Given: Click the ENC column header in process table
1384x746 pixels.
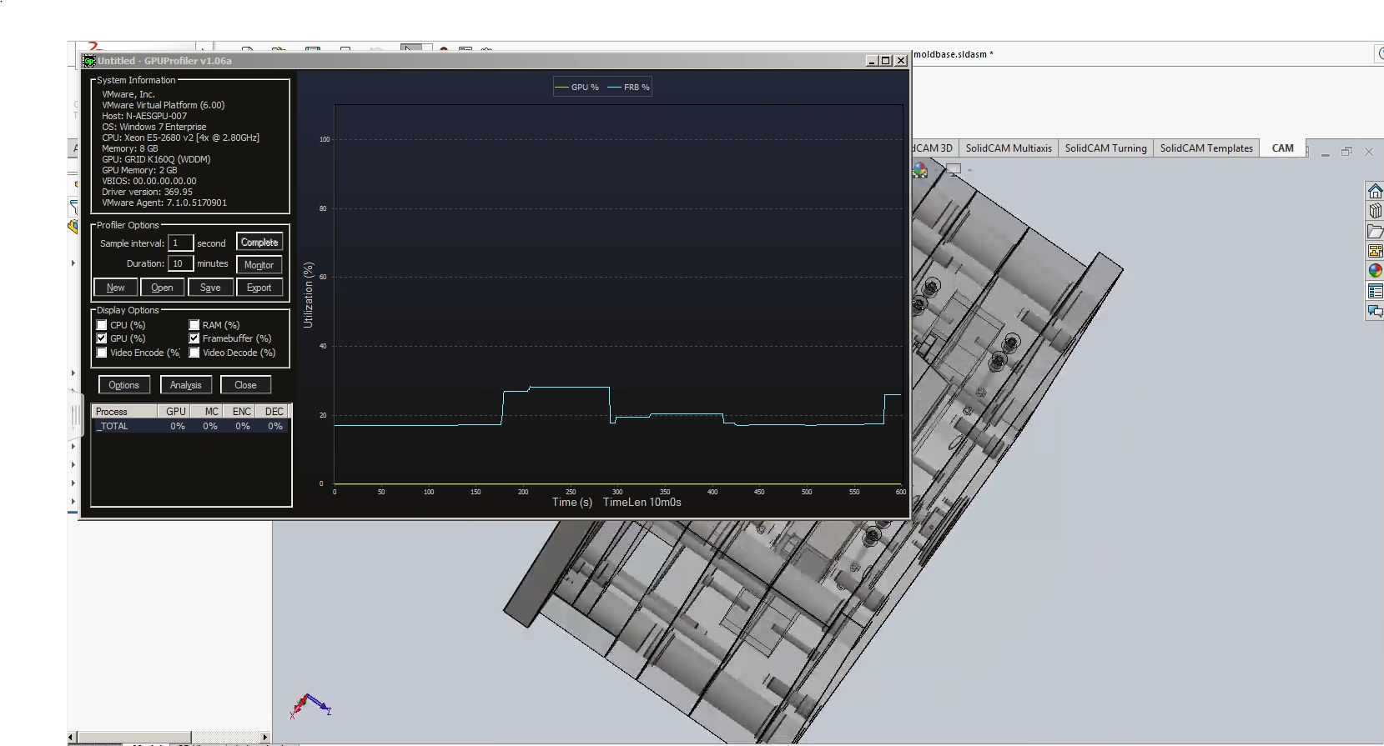Looking at the screenshot, I should pyautogui.click(x=239, y=412).
